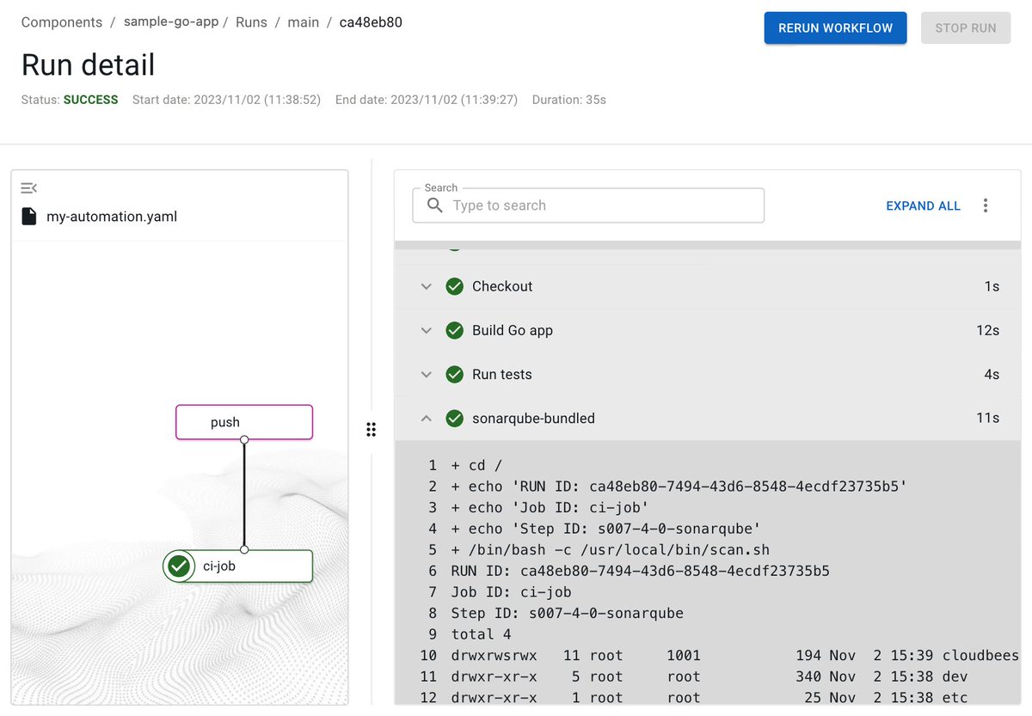Image resolution: width=1032 pixels, height=716 pixels.
Task: Expand the Build Go app step
Action: [427, 330]
